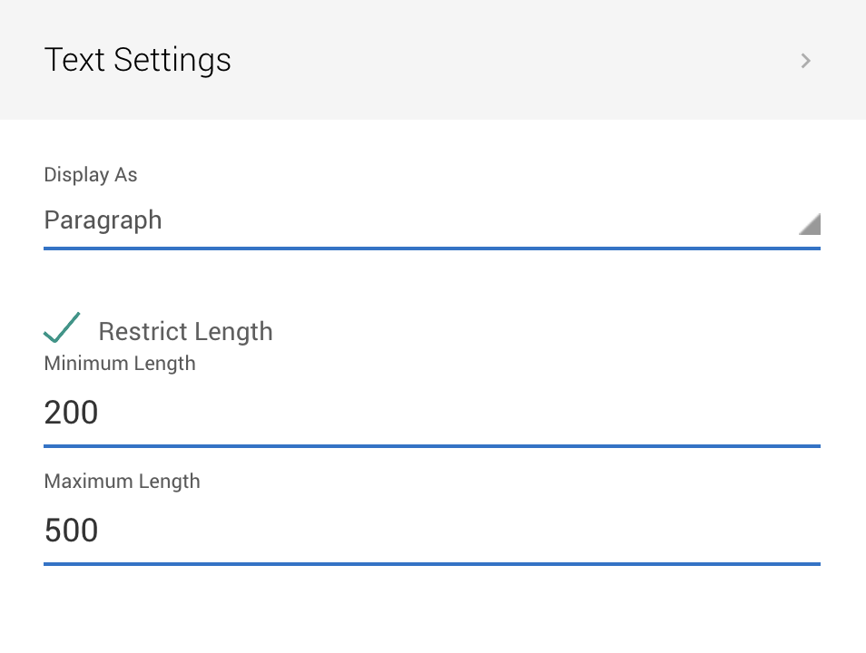
Task: Click the chevron icon next to Text Settings
Action: 805,60
